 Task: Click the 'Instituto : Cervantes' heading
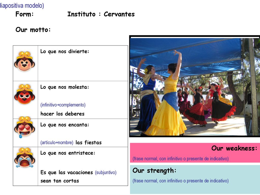(x=101, y=14)
